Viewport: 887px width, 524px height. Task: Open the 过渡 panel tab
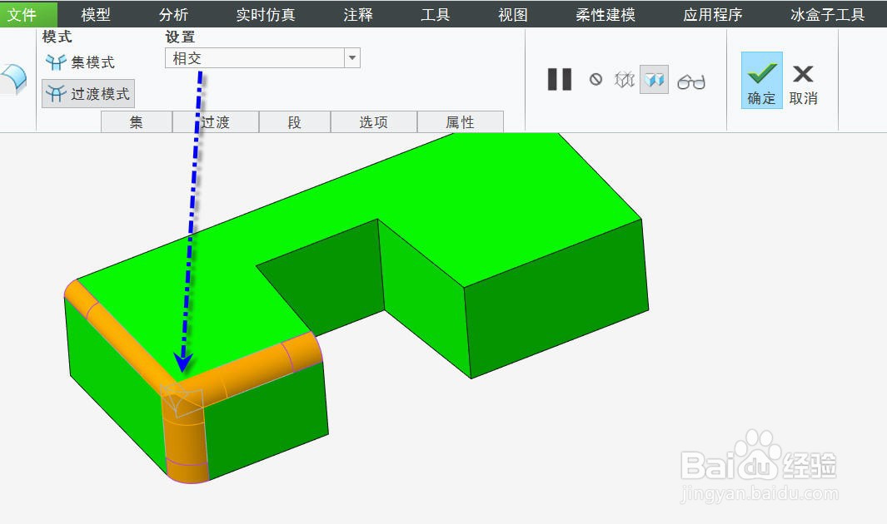tap(216, 122)
